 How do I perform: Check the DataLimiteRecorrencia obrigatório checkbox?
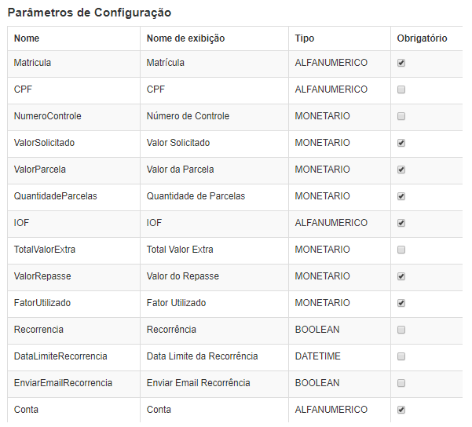coord(401,356)
